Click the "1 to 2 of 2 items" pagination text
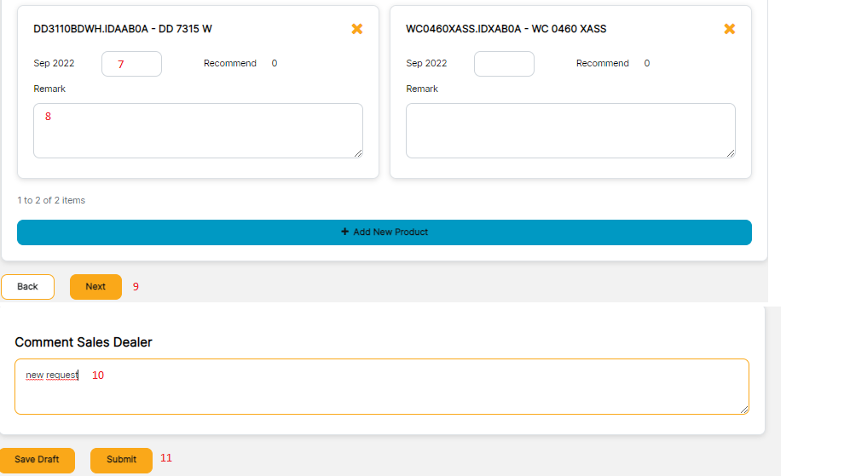 (51, 200)
